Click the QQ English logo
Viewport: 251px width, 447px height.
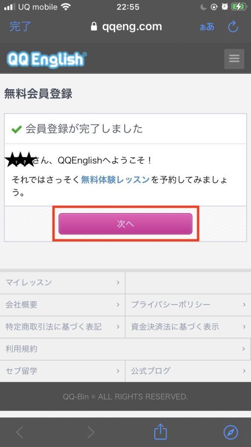click(x=47, y=59)
